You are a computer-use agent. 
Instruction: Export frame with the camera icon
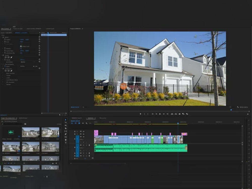tap(179, 114)
